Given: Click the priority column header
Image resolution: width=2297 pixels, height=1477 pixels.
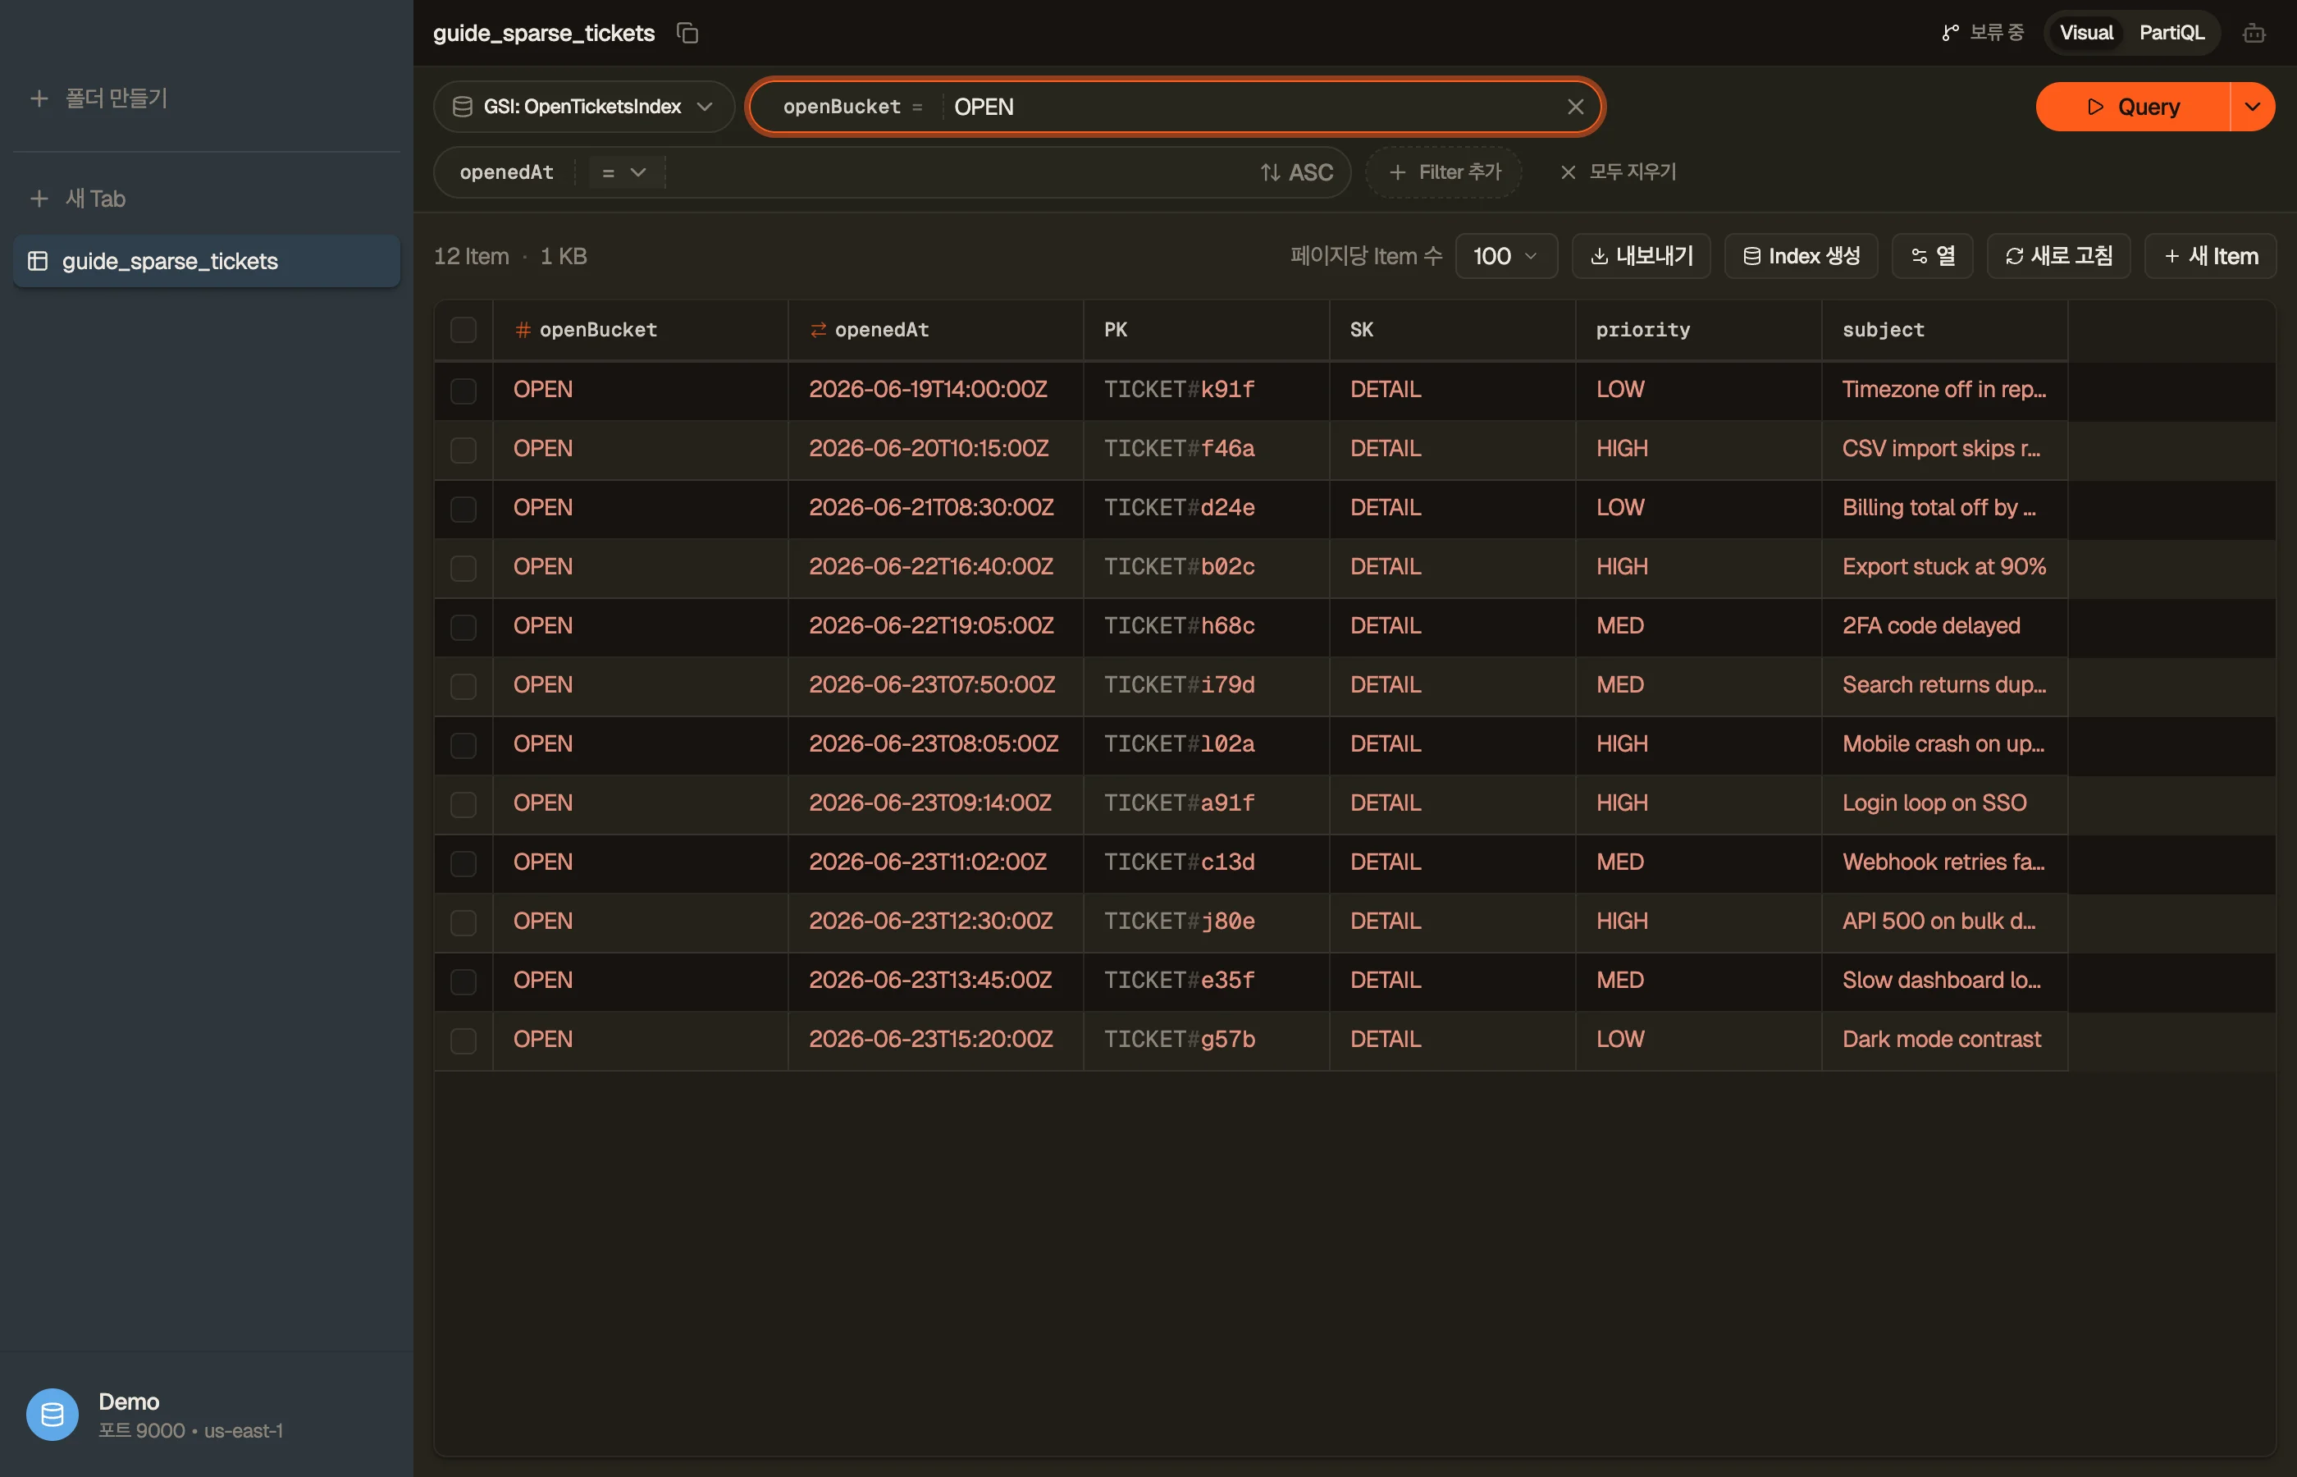Looking at the screenshot, I should coord(1698,330).
